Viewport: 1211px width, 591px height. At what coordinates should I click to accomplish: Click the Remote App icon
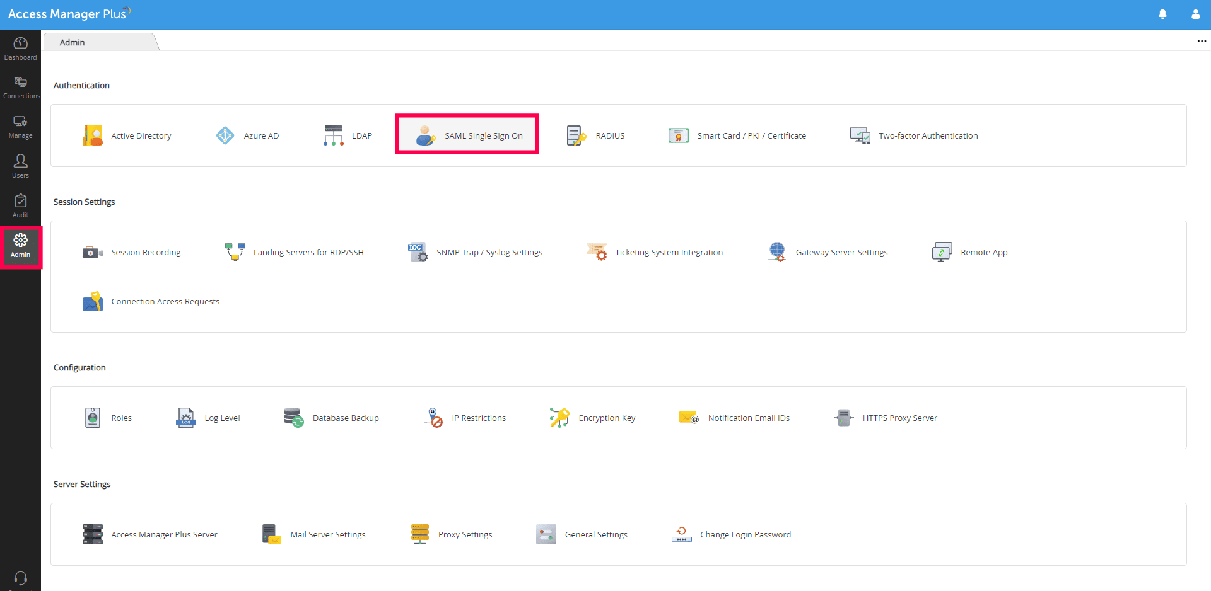(942, 252)
